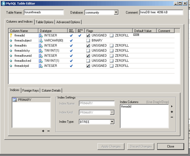Click the primary key icon of threadid

coord(11,35)
